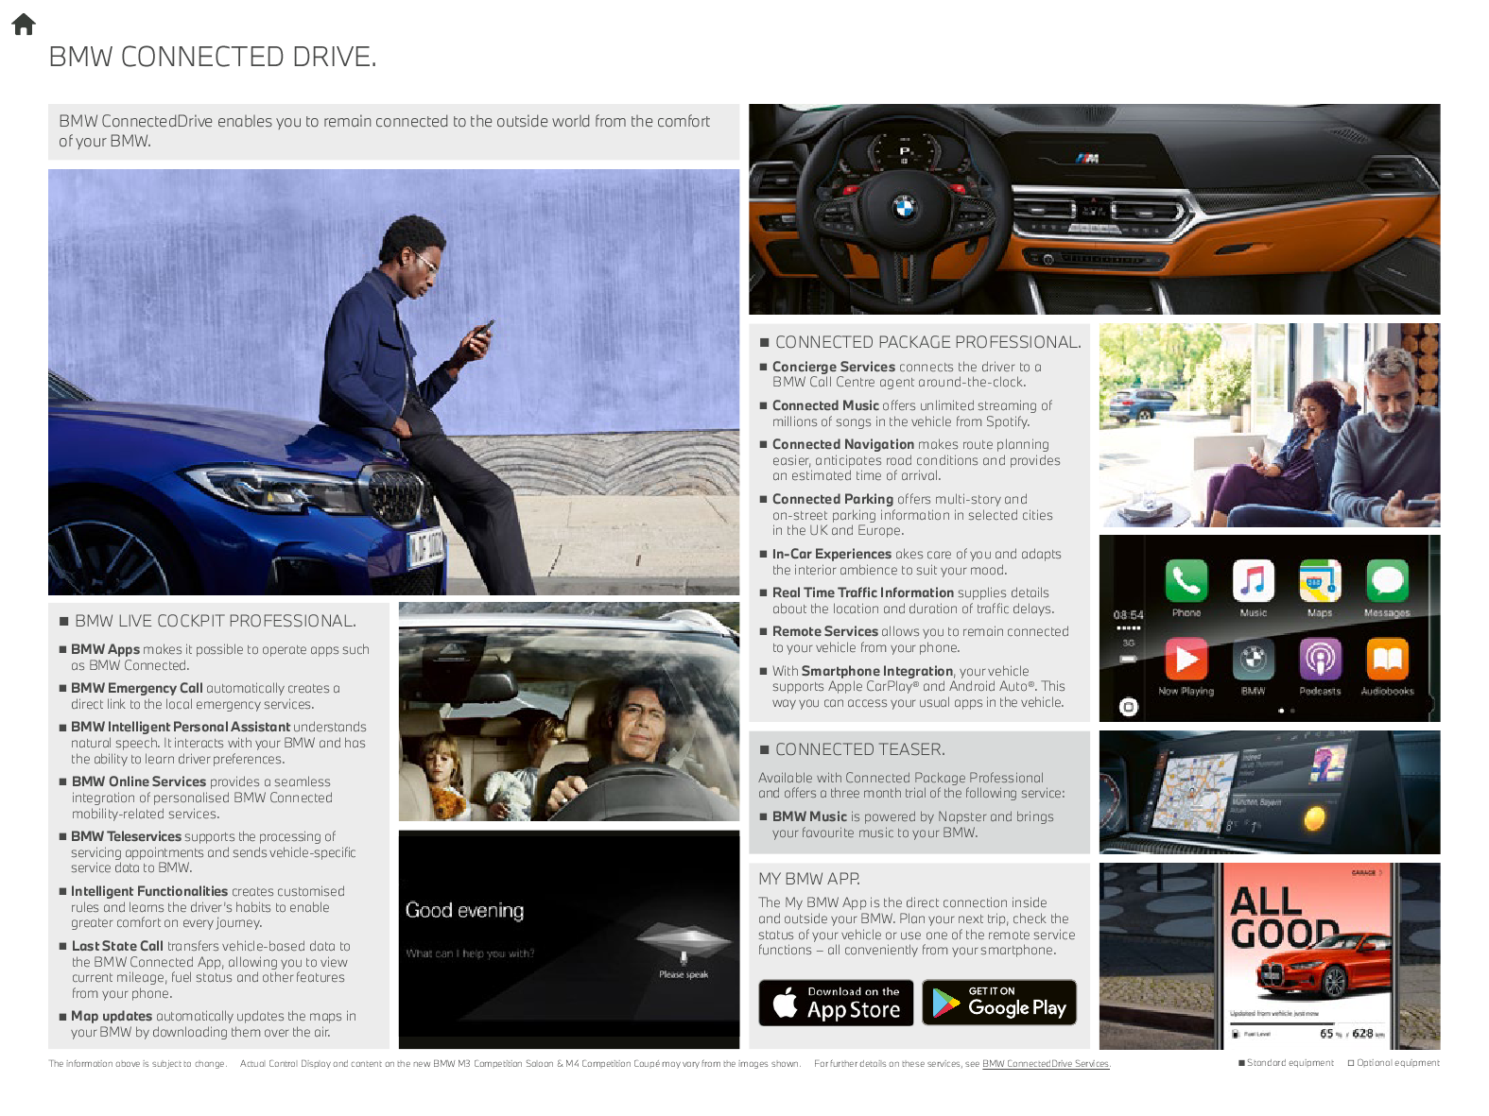Click the 'CONNECTED TEASER.' heading
The width and height of the screenshot is (1489, 1116).
tap(859, 749)
